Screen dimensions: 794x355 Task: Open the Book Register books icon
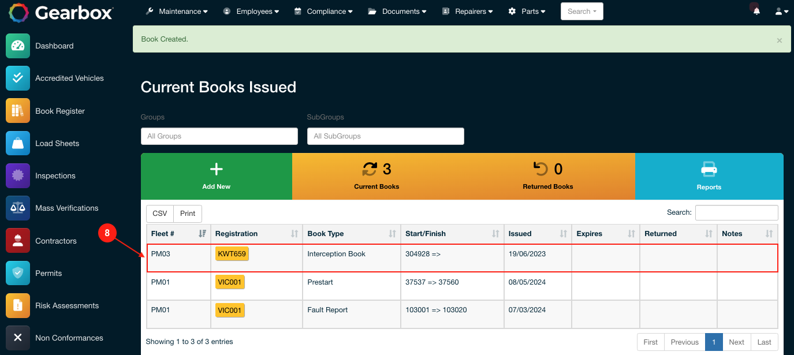pyautogui.click(x=18, y=111)
